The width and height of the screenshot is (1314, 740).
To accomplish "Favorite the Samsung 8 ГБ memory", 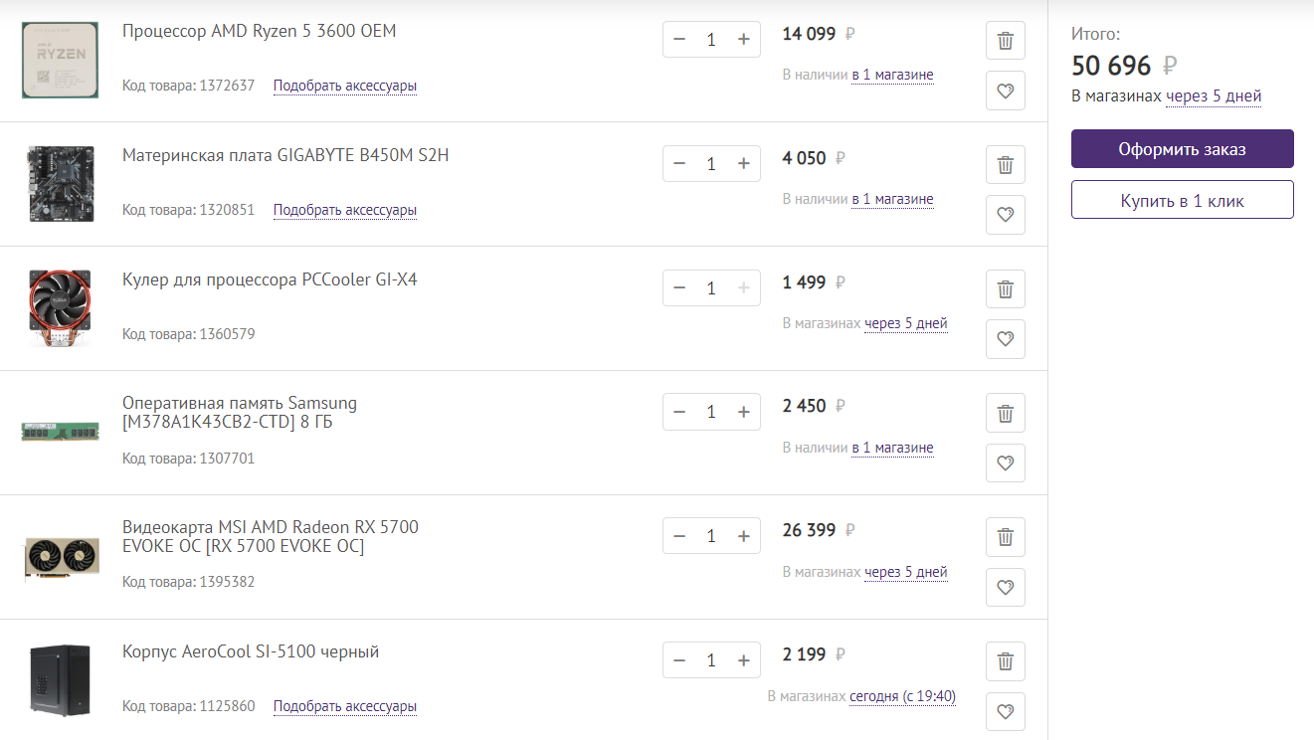I will (1005, 463).
